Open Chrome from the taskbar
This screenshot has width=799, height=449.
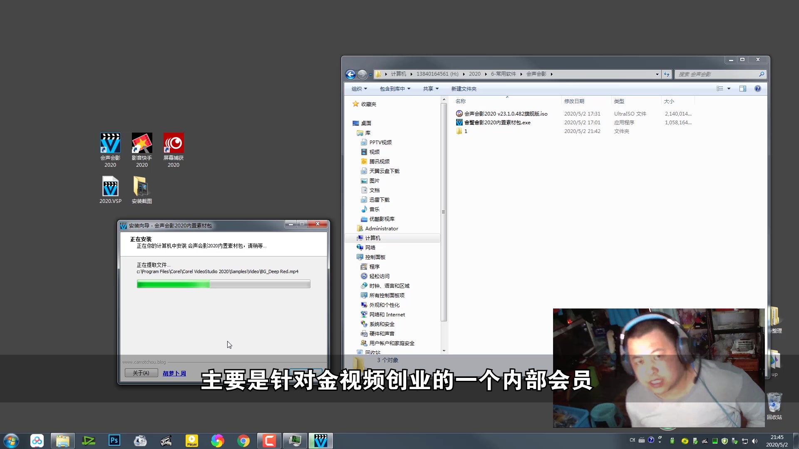click(x=243, y=440)
